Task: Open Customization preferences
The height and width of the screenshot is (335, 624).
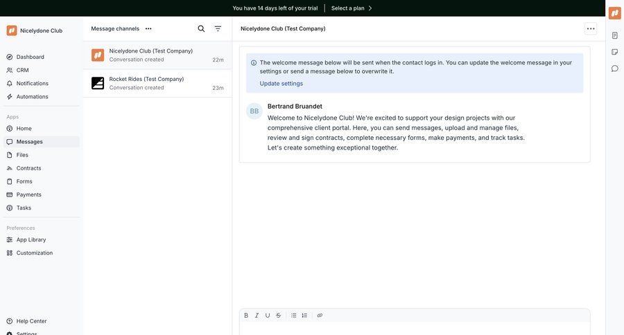Action: click(42, 253)
